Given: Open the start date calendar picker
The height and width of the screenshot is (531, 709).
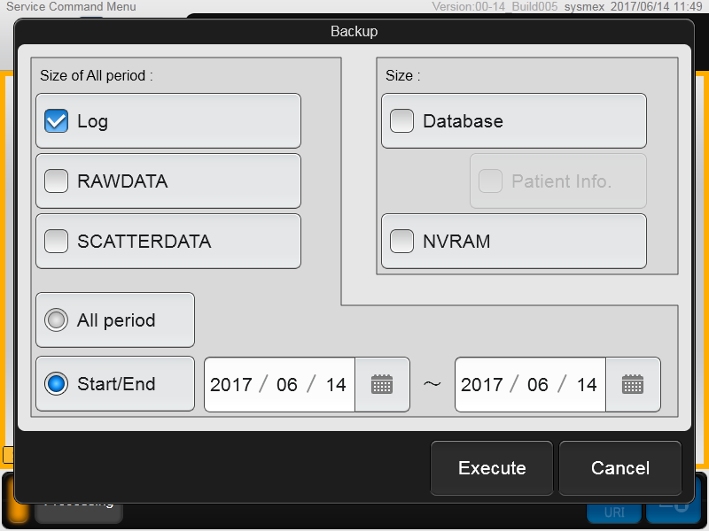Looking at the screenshot, I should (382, 384).
